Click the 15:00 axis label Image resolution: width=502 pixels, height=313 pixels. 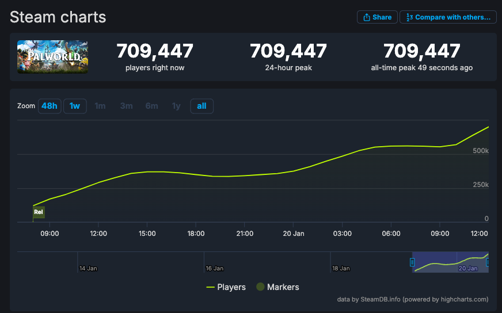pyautogui.click(x=147, y=234)
